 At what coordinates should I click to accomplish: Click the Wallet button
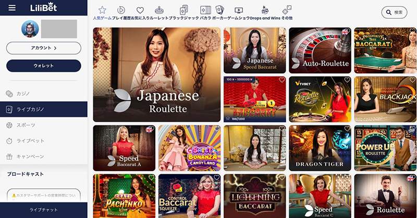[x=44, y=66]
